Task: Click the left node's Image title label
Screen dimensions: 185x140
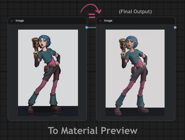Action: 20,21
